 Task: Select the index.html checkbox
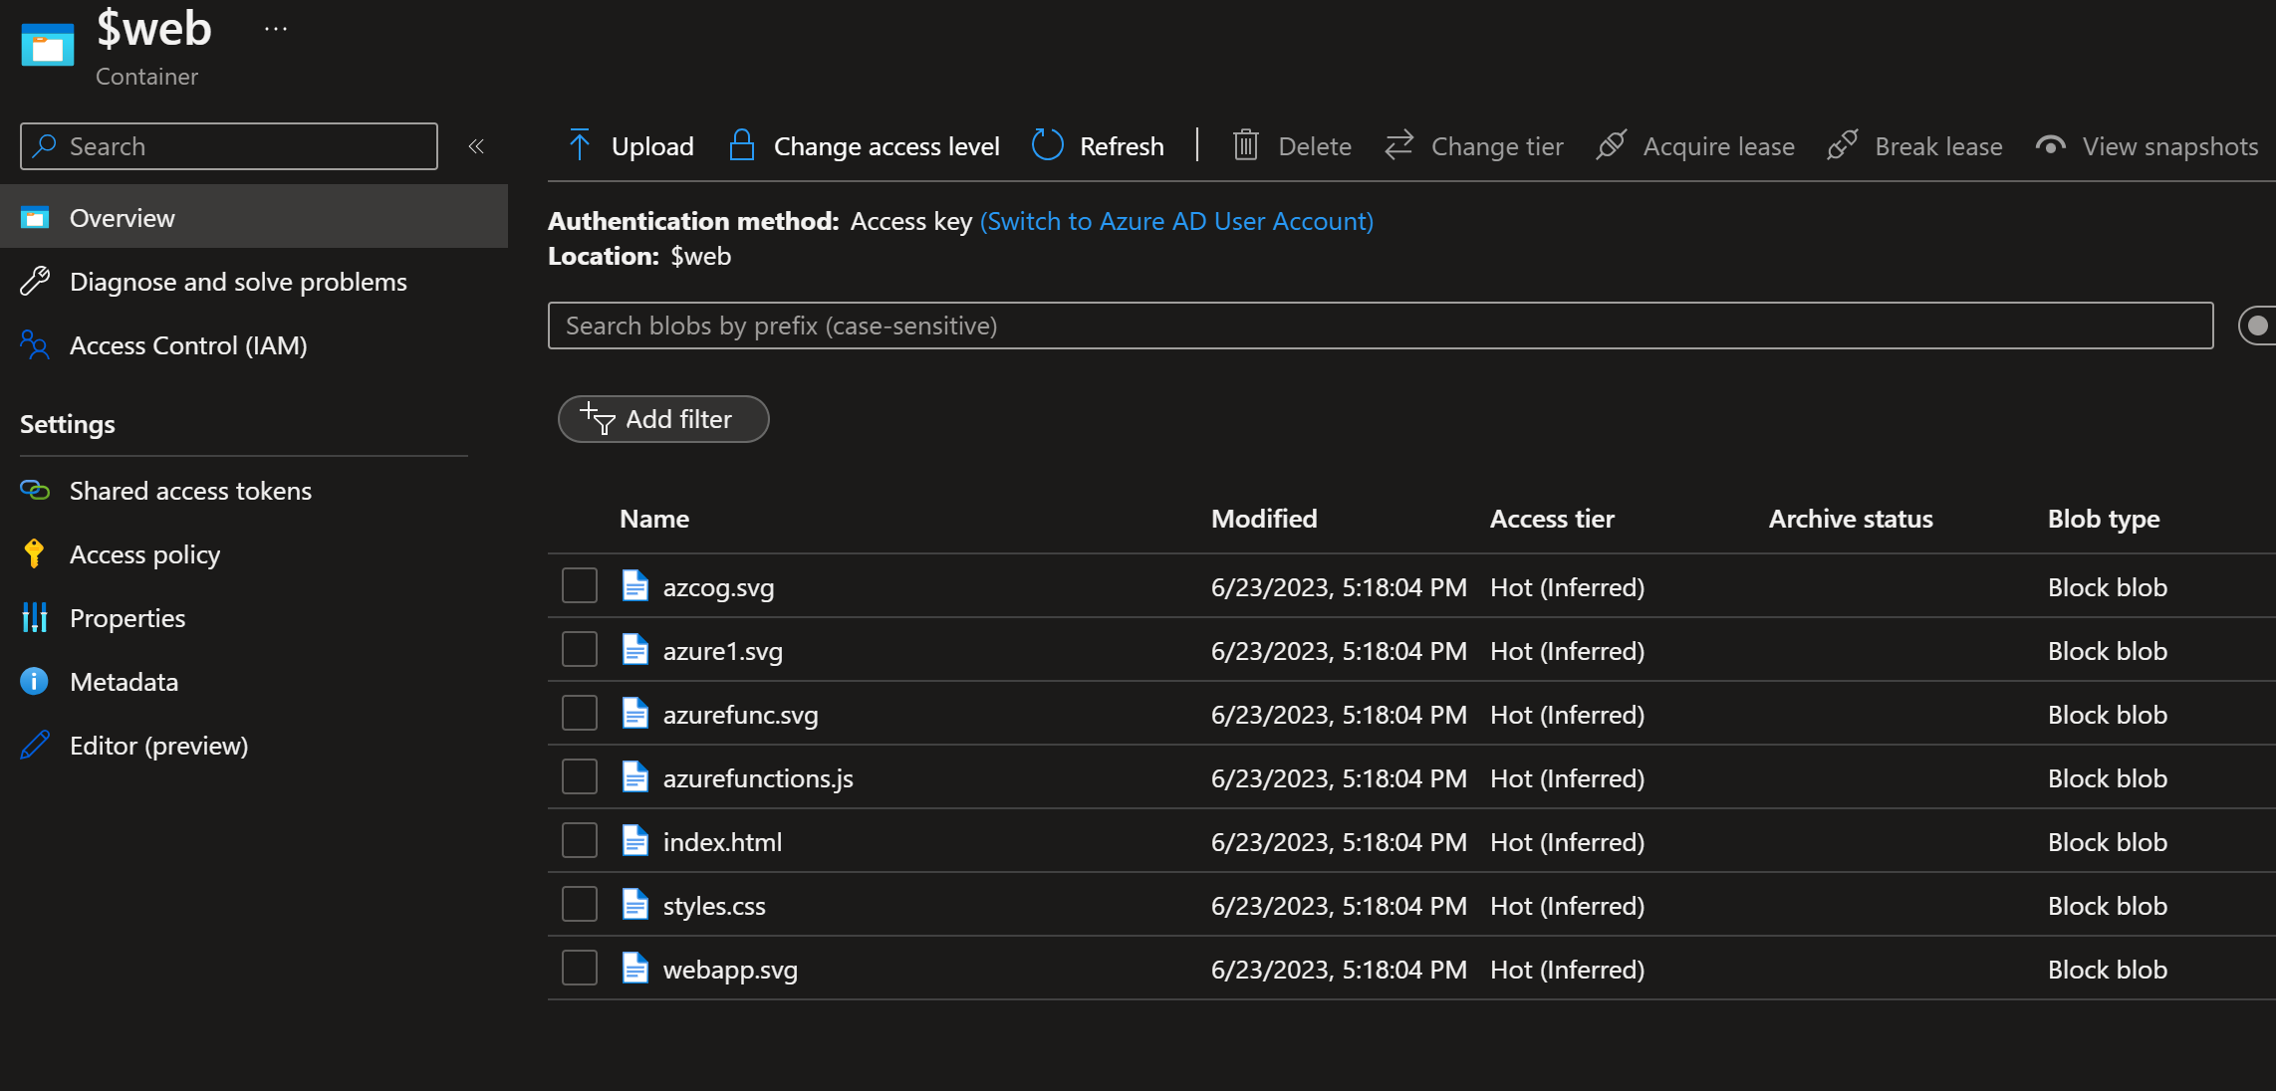pos(580,840)
